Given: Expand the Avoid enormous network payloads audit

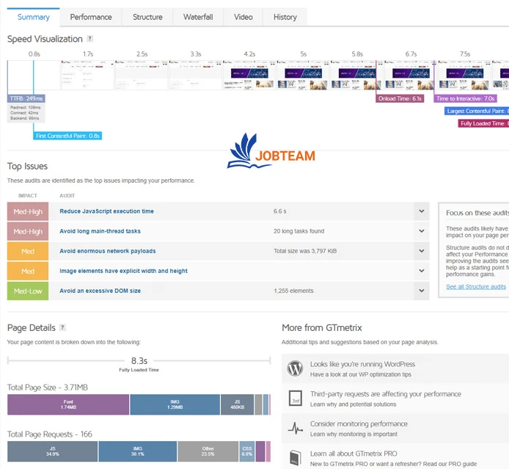Looking at the screenshot, I should click(x=421, y=251).
